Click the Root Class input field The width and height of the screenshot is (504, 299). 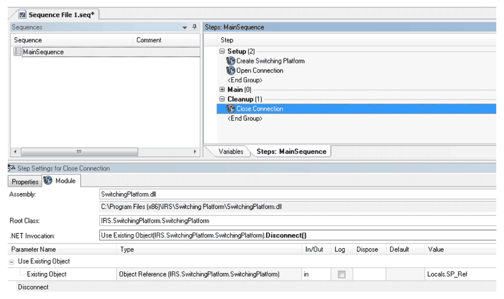tap(298, 221)
